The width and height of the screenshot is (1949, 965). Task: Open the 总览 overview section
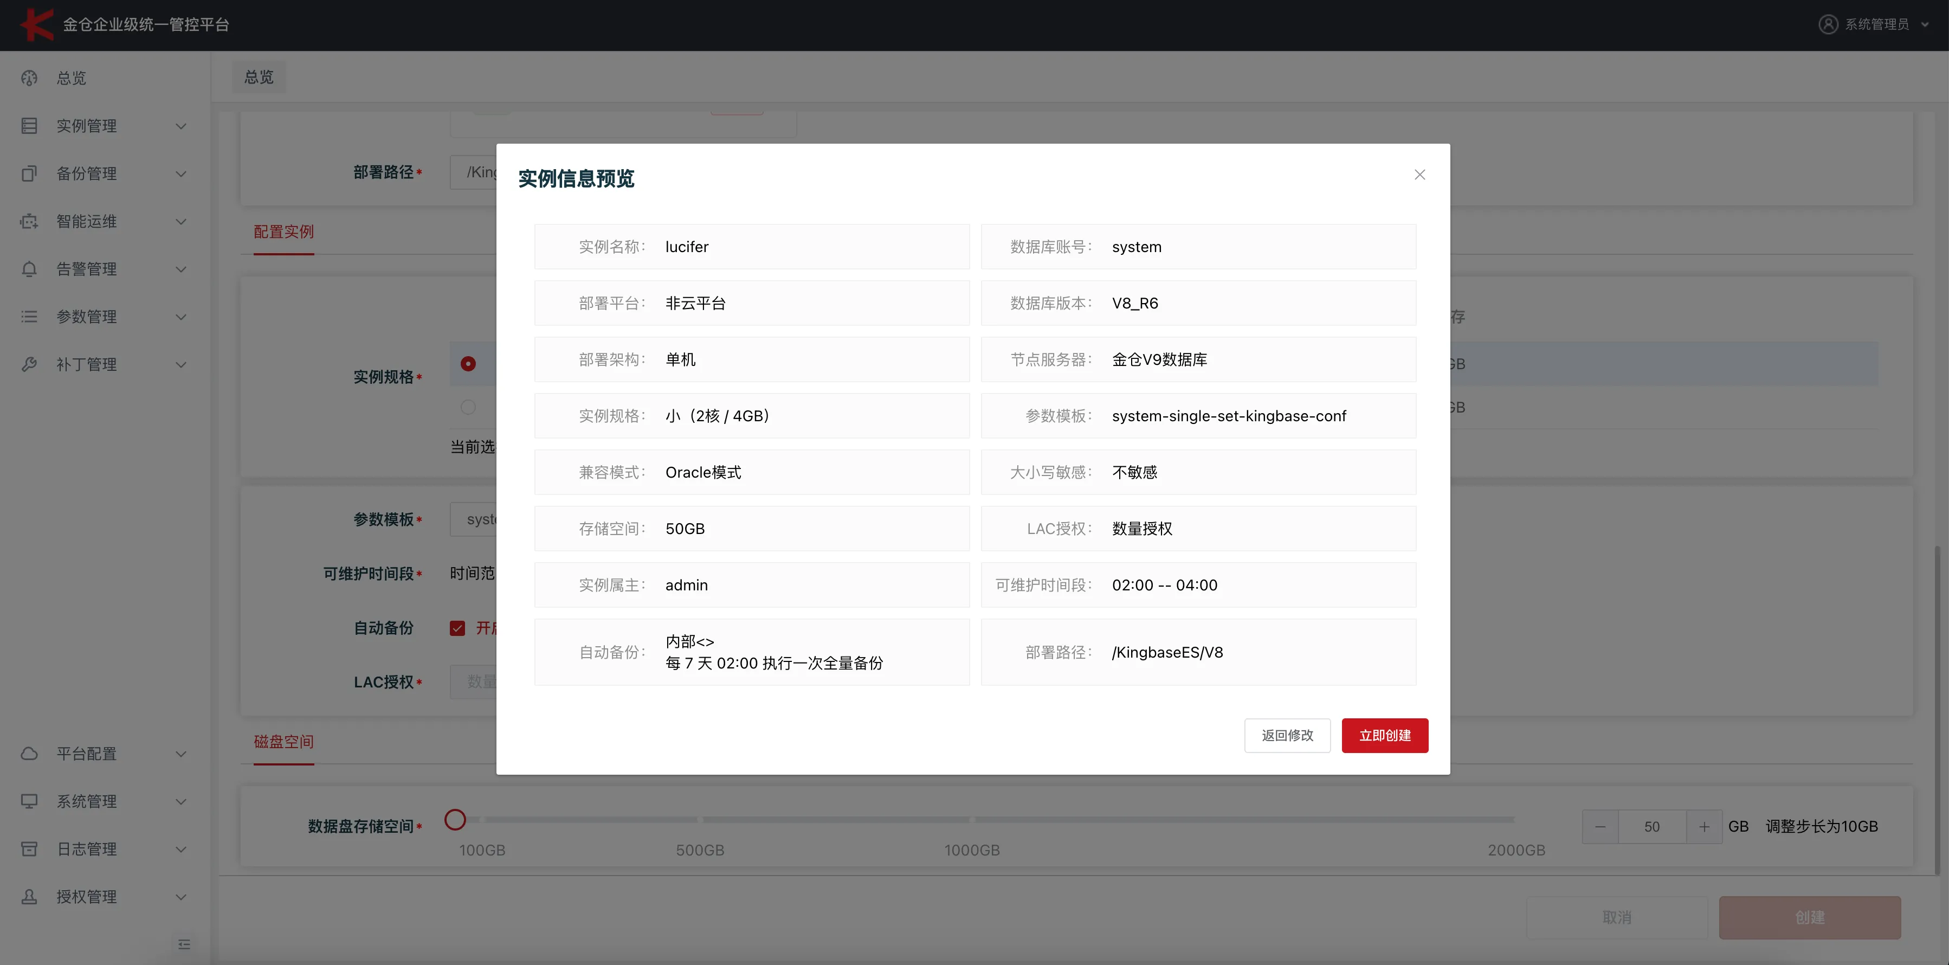(29, 78)
